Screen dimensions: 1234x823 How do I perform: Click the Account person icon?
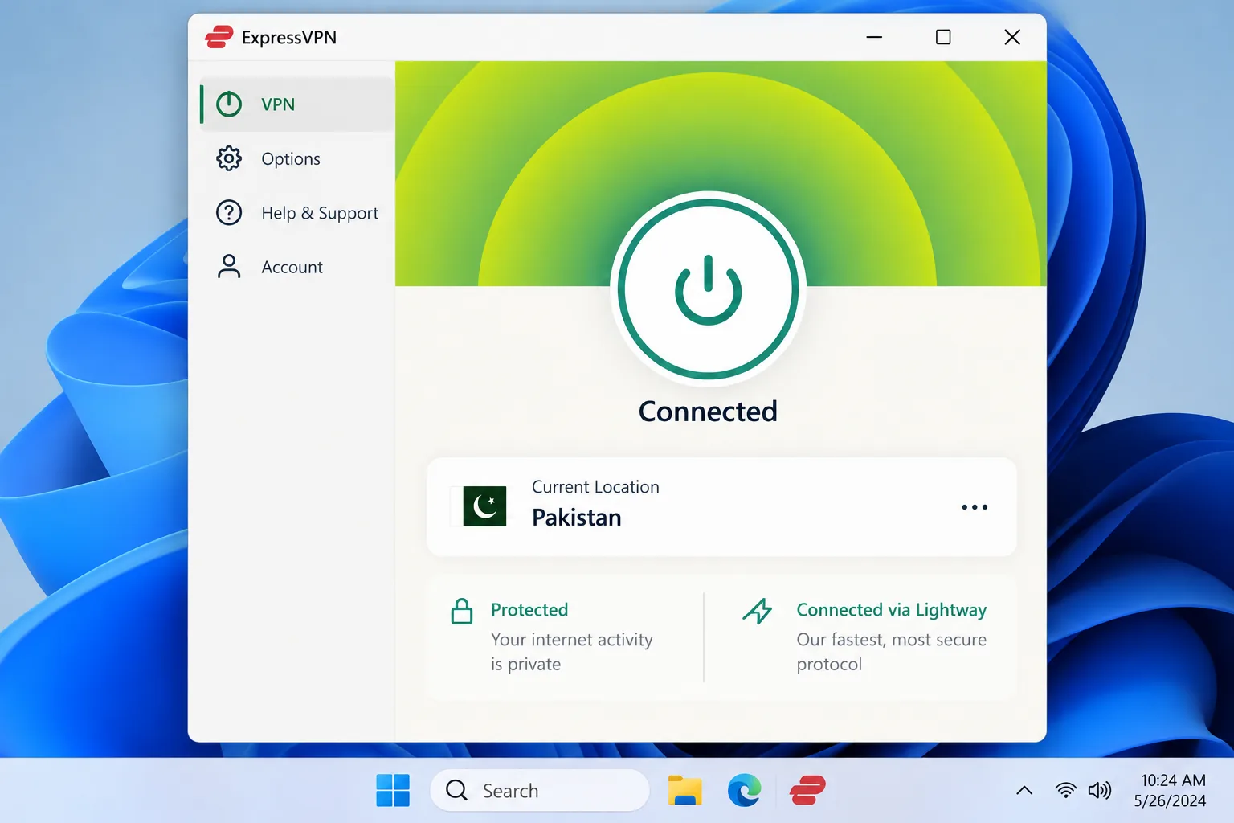[x=229, y=267]
